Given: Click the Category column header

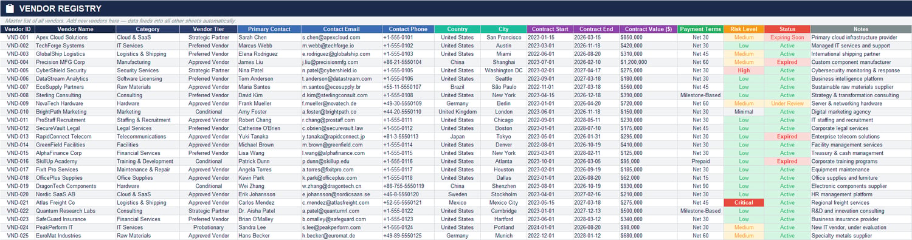Looking at the screenshot, I should tap(148, 29).
